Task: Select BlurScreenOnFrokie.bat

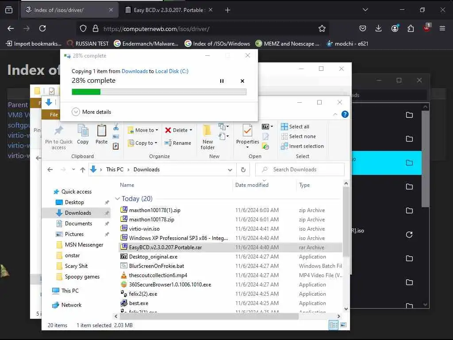Action: point(156,266)
